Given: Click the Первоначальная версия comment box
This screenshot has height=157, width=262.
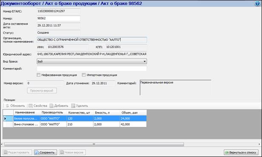Looking at the screenshot, I should pos(175,87).
